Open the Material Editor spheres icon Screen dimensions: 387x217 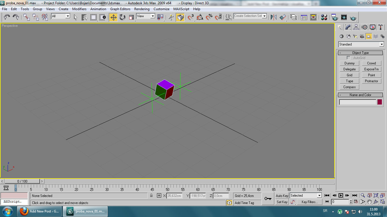coord(324,17)
